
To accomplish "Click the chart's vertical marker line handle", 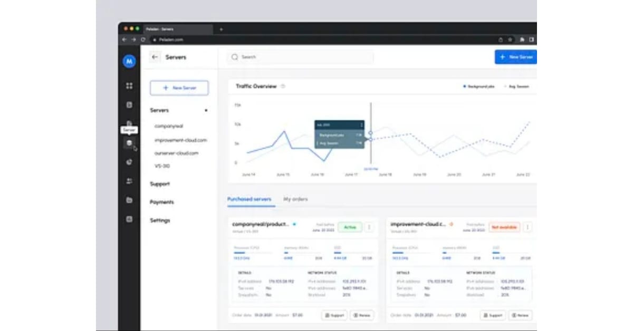I will point(371,133).
